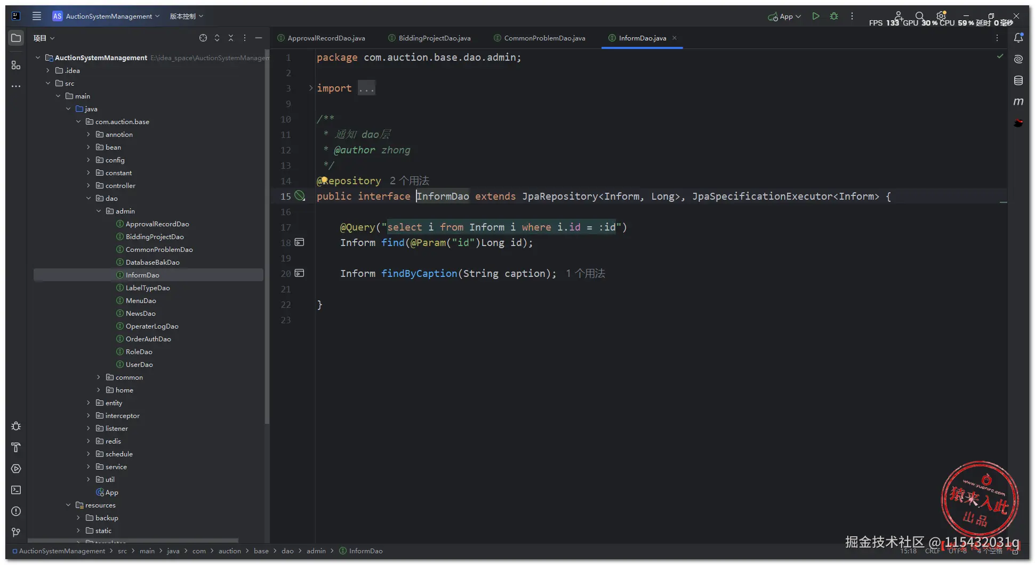Open the AI Assistant panel
The height and width of the screenshot is (565, 1035).
pyautogui.click(x=1018, y=59)
